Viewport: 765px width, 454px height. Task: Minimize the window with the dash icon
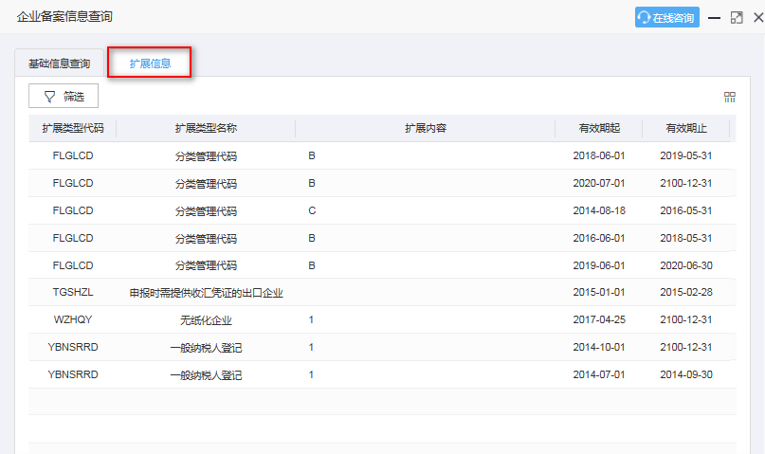point(714,18)
